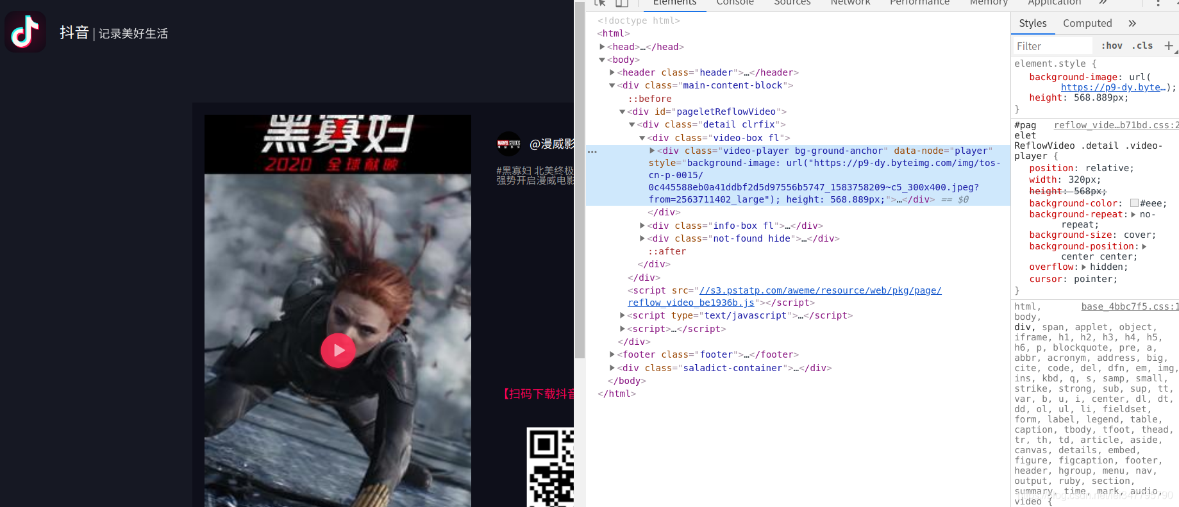
Task: Click the Douyin logo icon
Action: click(x=25, y=31)
